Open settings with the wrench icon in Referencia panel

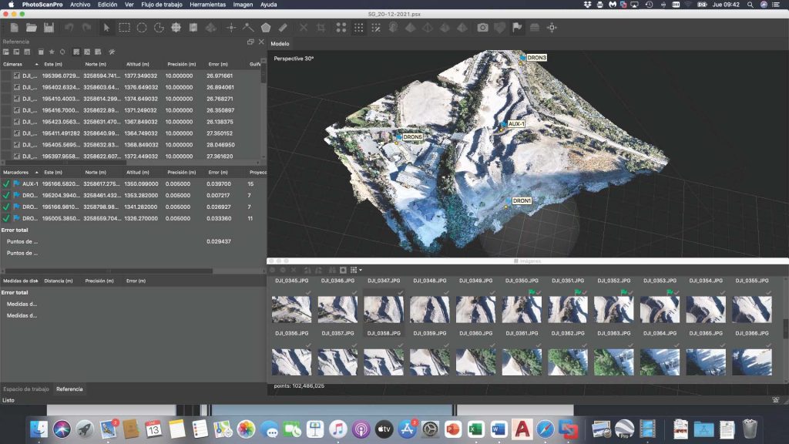[x=112, y=51]
